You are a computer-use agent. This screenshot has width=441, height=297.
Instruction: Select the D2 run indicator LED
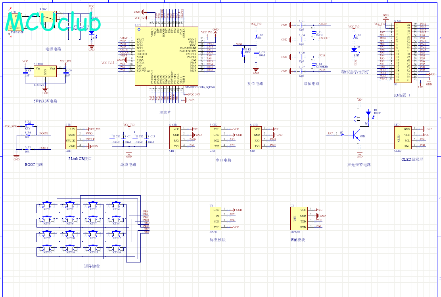click(354, 49)
